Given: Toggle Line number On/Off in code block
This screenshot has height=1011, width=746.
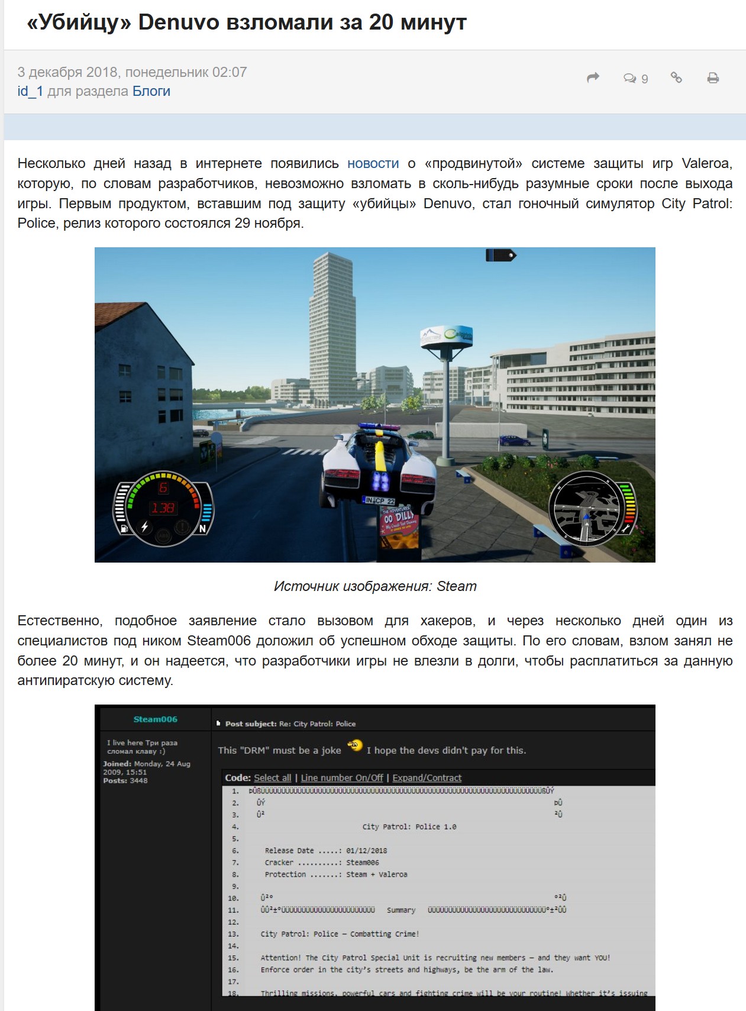Looking at the screenshot, I should coord(341,778).
